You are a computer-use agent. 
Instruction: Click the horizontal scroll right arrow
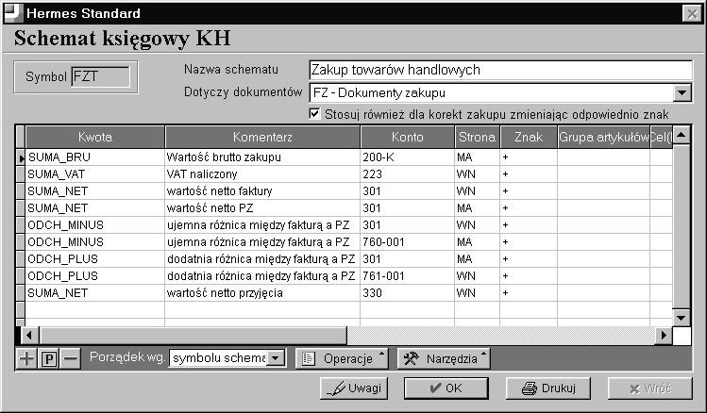pyautogui.click(x=664, y=335)
